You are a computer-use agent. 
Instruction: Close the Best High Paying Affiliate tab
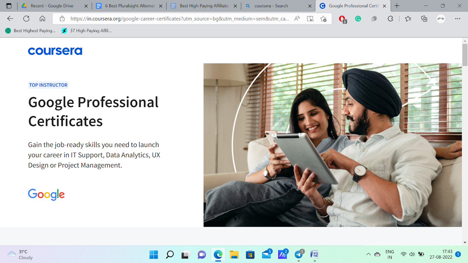tap(235, 6)
